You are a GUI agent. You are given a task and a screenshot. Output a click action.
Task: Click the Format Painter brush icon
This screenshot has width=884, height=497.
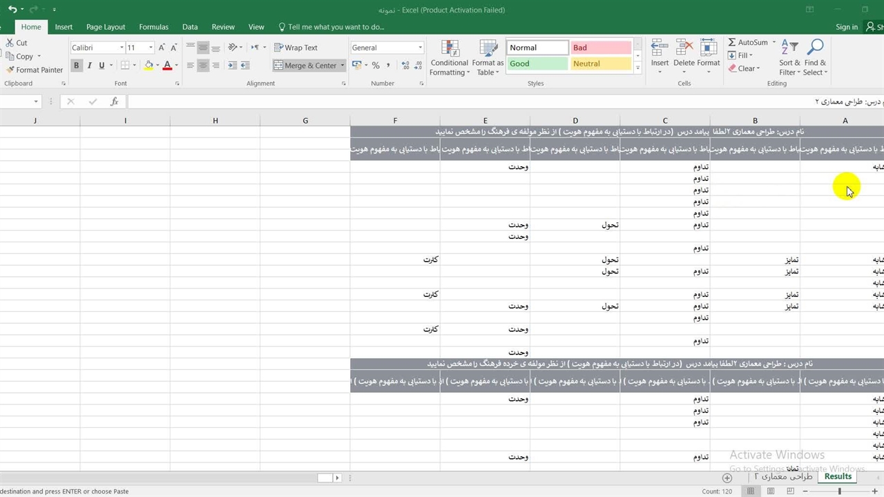(10, 70)
